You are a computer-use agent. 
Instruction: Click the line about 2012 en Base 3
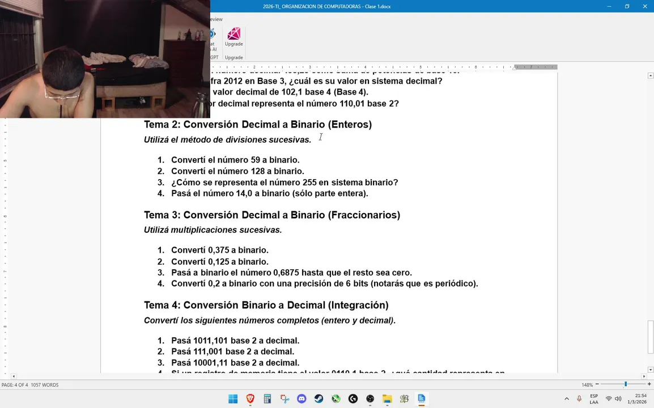(x=326, y=81)
